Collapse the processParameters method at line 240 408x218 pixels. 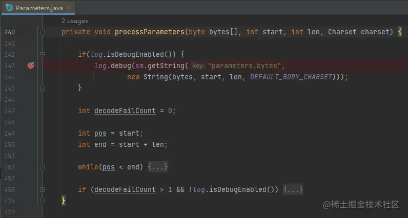[42, 32]
